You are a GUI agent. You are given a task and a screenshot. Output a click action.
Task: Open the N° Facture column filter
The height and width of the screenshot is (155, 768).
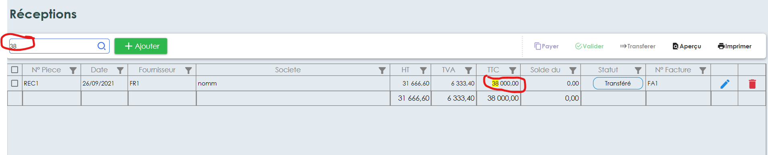pos(703,70)
